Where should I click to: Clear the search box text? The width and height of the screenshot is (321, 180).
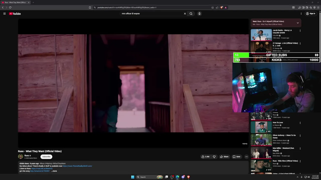pyautogui.click(x=185, y=14)
